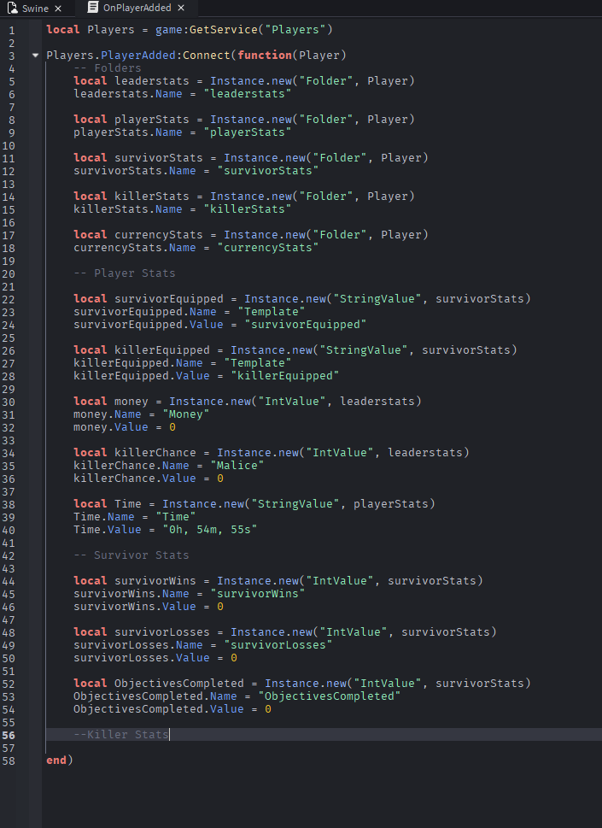
Task: Click line number 30 in the gutter
Action: click(x=9, y=402)
